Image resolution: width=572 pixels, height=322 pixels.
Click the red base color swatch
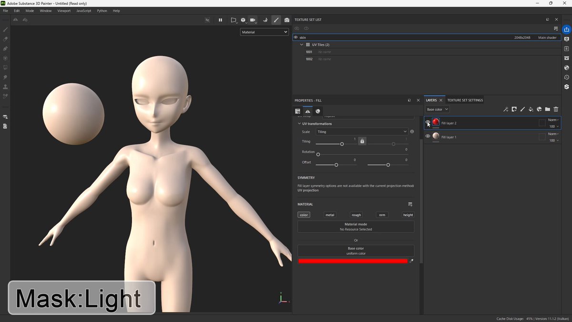(353, 261)
